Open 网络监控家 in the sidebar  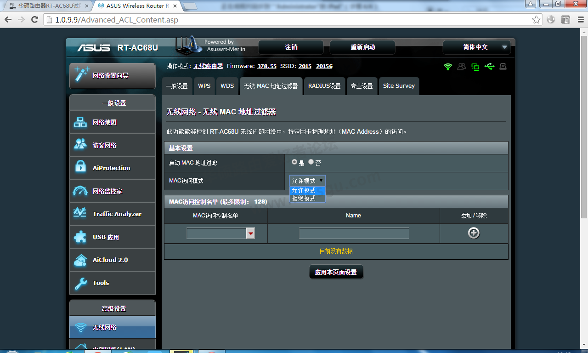tap(112, 191)
